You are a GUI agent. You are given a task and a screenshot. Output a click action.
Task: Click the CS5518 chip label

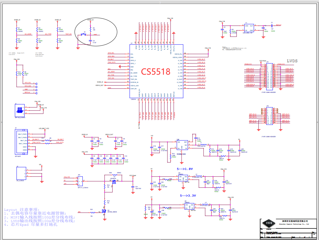pos(156,72)
